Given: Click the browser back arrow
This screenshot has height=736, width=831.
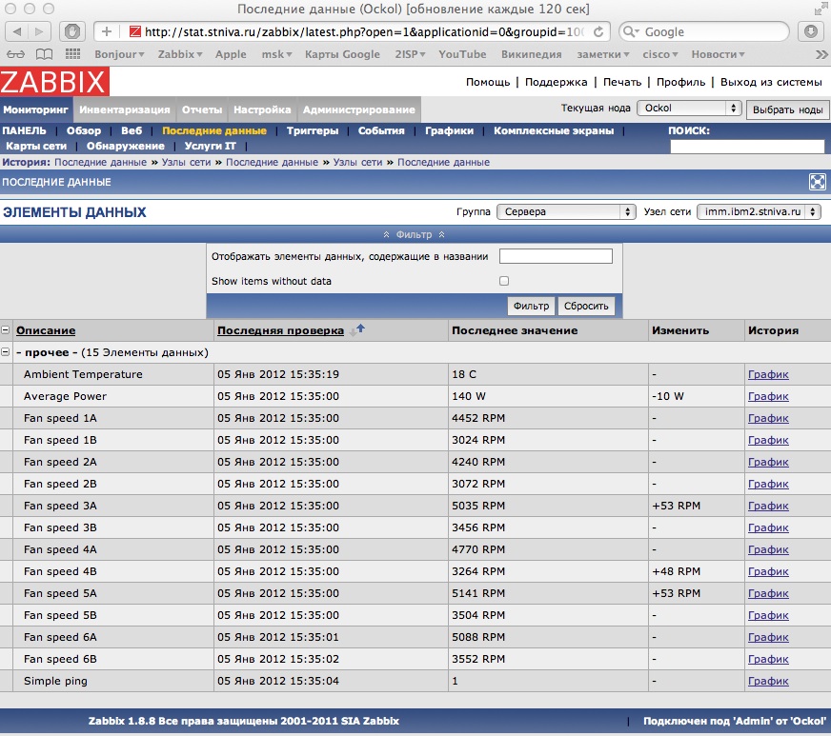Looking at the screenshot, I should (x=20, y=31).
